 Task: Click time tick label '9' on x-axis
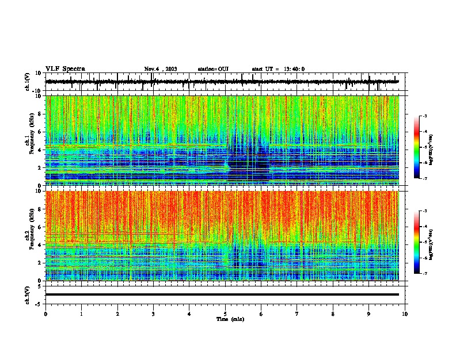coord(368,314)
